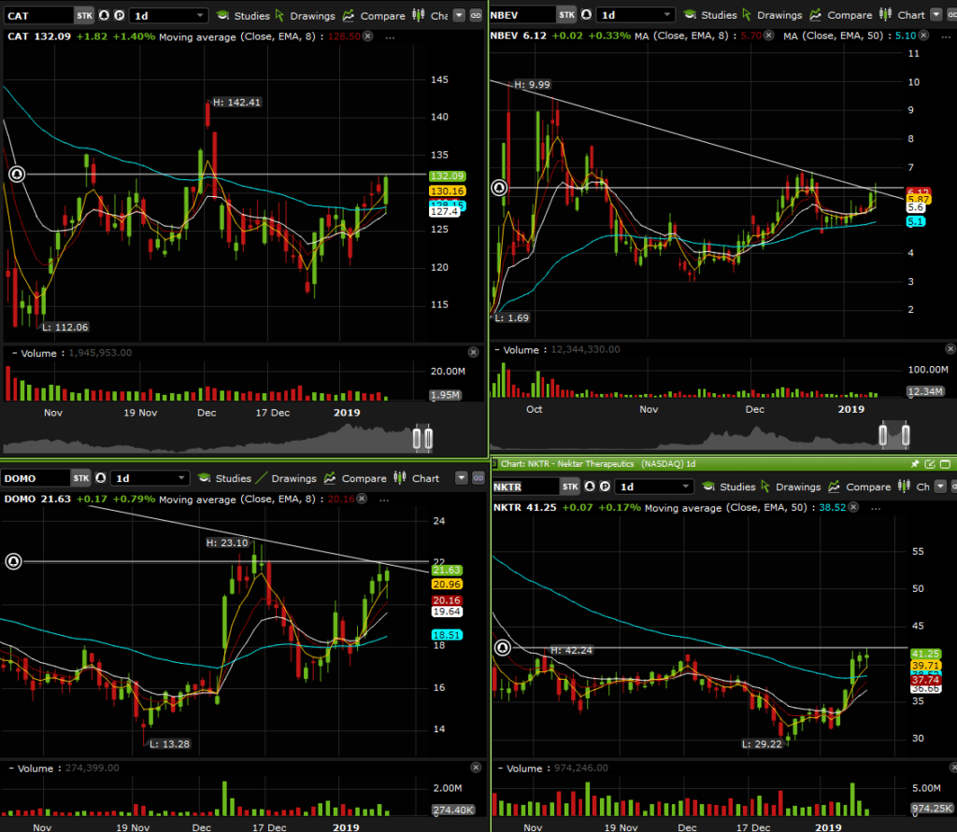Click STK security type button beside NKTR
This screenshot has height=832, width=957.
pos(570,487)
